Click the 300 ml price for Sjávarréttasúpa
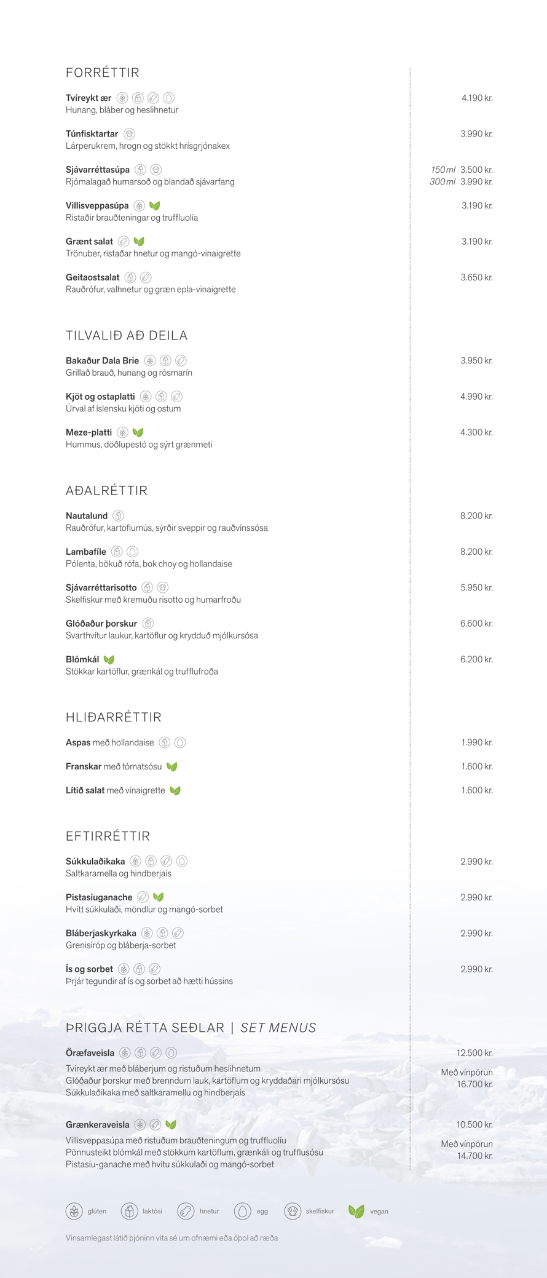 [476, 181]
